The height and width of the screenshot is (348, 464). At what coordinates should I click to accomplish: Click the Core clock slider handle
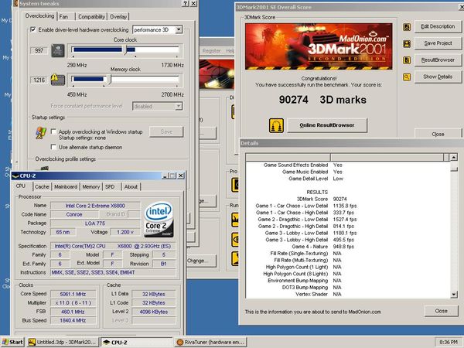[x=126, y=49]
